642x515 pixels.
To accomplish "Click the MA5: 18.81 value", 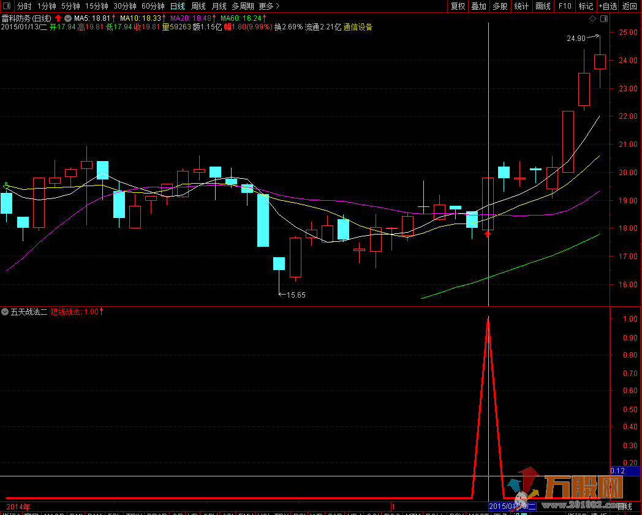I will tap(92, 18).
